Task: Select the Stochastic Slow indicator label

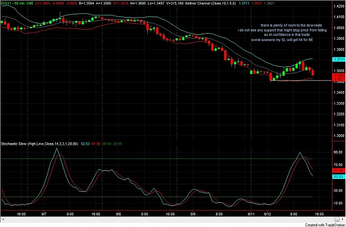Action: [39, 144]
